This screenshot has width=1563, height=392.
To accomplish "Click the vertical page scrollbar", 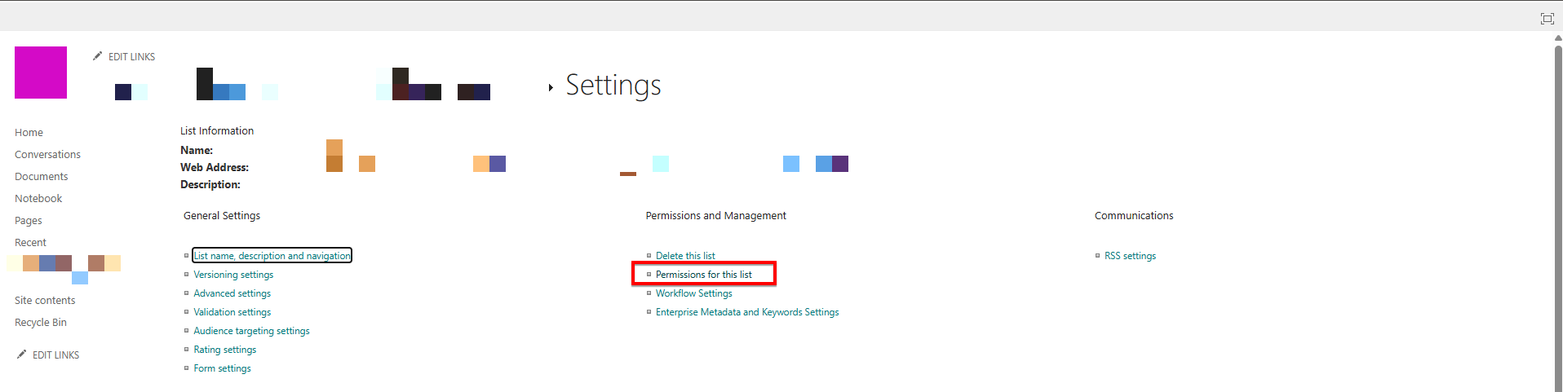I will click(x=1557, y=212).
